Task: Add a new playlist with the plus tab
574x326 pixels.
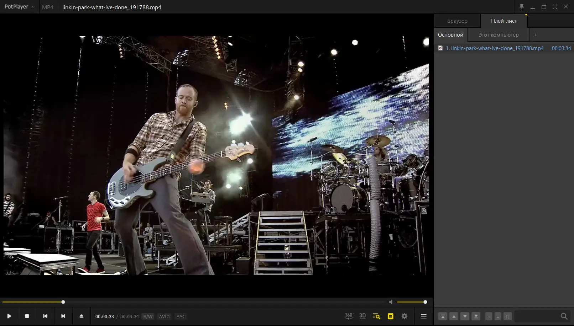Action: pos(536,35)
